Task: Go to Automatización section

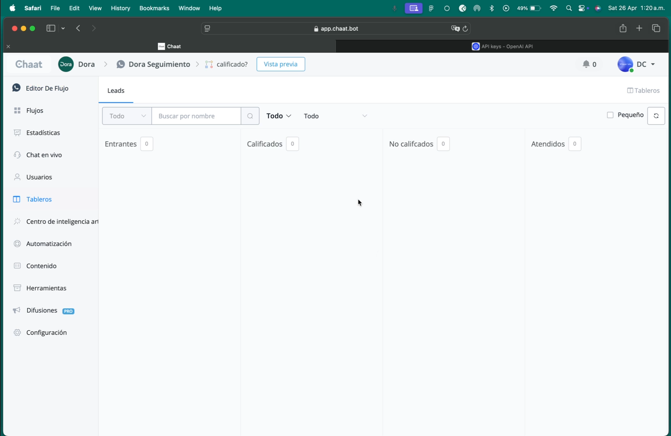Action: [49, 244]
